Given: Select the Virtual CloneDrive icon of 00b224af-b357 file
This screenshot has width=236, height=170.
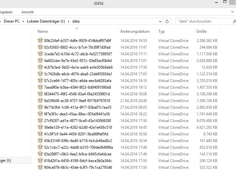Looking at the screenshot, I should [40, 40].
